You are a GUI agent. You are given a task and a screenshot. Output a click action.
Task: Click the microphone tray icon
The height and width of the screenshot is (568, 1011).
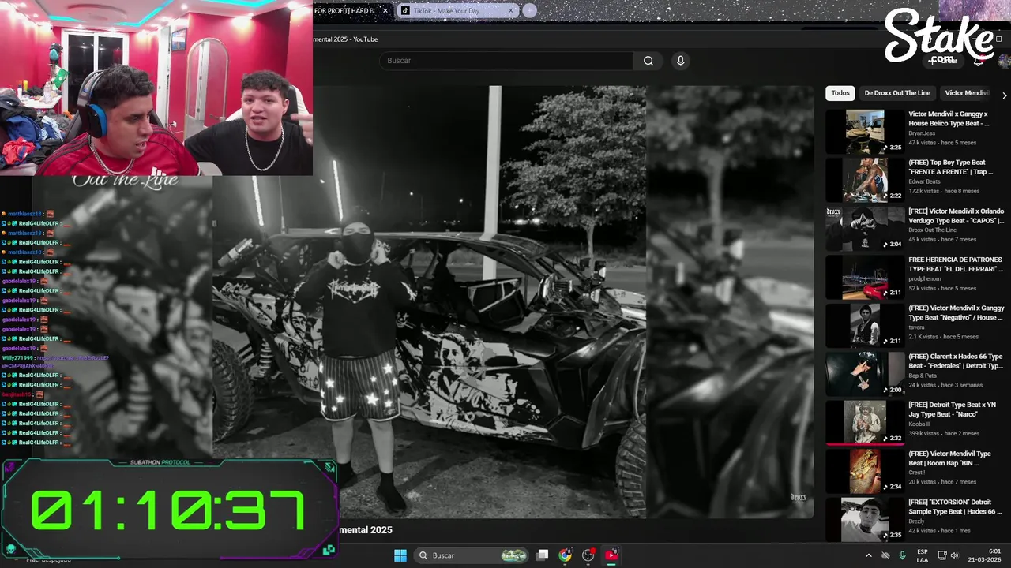tap(903, 555)
